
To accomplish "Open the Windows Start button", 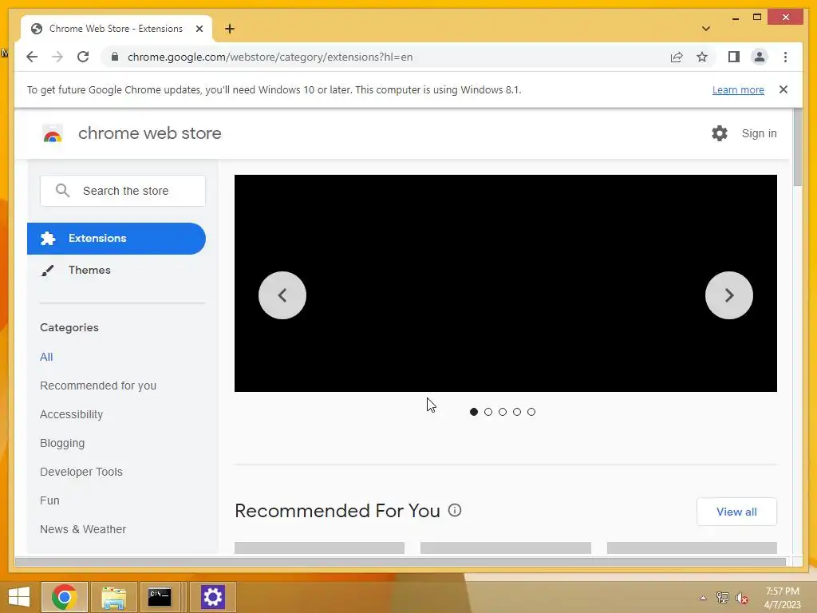I will 19,597.
